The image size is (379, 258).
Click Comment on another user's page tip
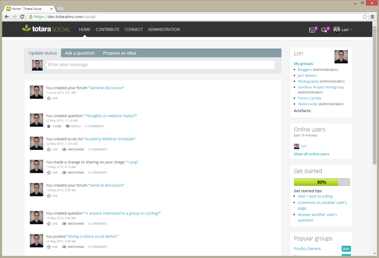322,206
